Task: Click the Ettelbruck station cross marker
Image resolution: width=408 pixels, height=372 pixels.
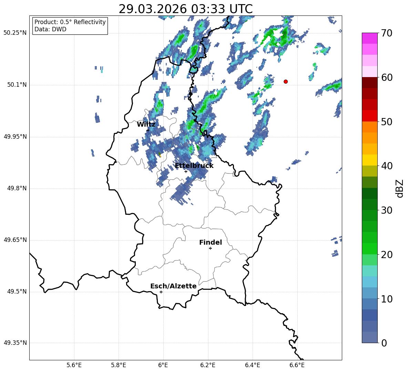Action: (186, 171)
